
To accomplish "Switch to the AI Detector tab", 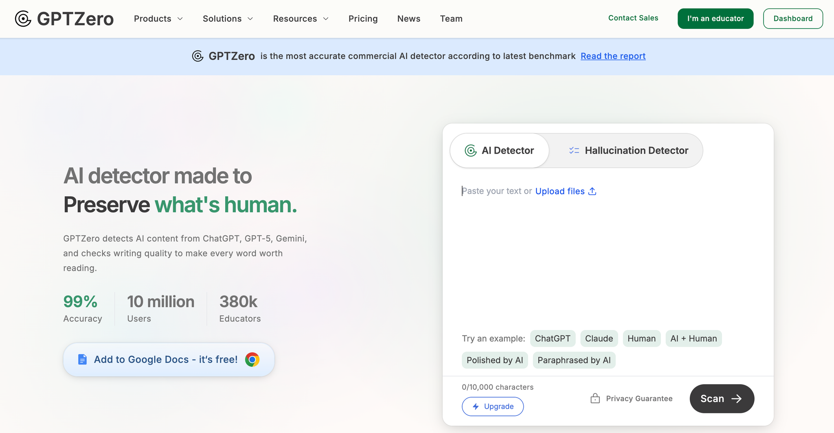I will (500, 151).
